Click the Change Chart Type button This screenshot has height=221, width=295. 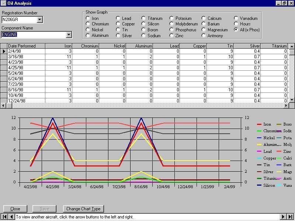pos(83,209)
